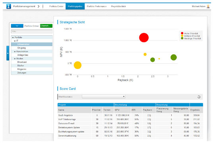Sort table by IRR column header
Screen dimensions: 214x144
(136, 110)
